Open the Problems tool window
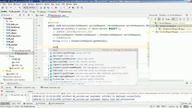Image resolution: width=192 pixels, height=108 pixels. coord(41,103)
